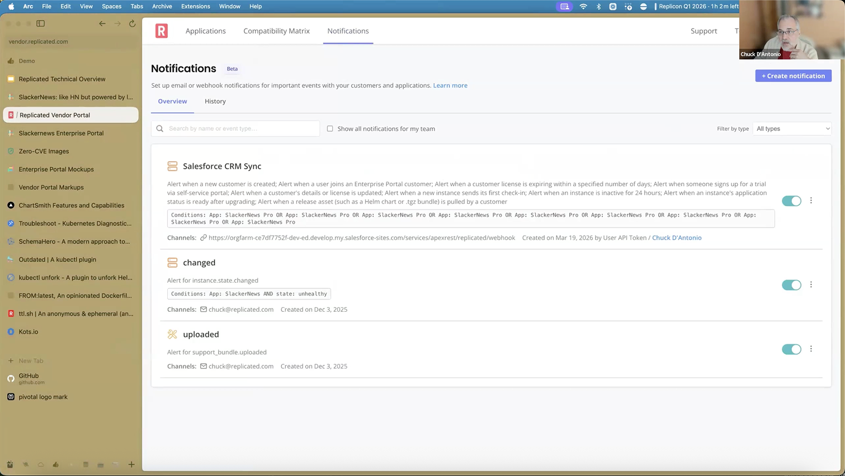This screenshot has height=476, width=845.
Task: Open Outdated kubectl plugin sidebar tab
Action: coord(71,259)
